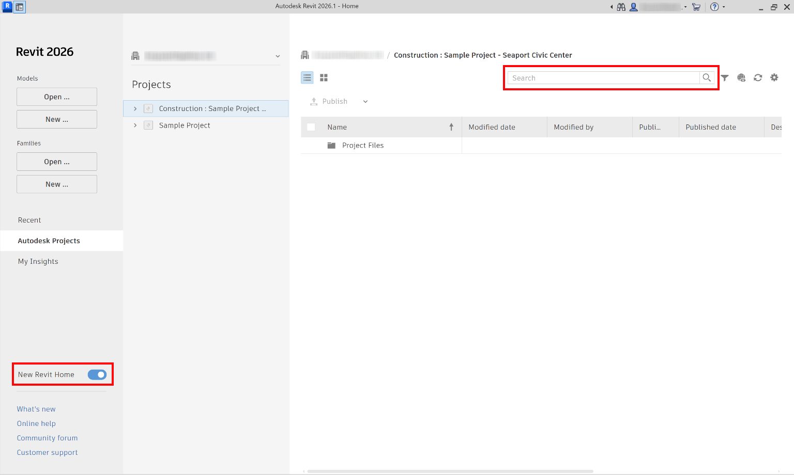Check the select-all checkbox in the Name column
This screenshot has height=475, width=794.
[x=311, y=126]
